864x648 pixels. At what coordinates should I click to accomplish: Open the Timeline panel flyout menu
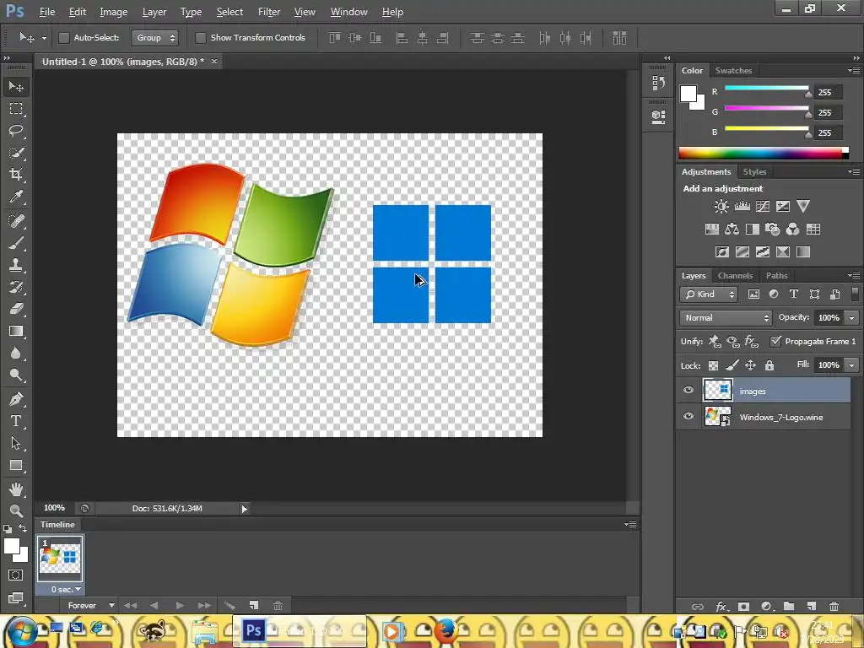631,524
